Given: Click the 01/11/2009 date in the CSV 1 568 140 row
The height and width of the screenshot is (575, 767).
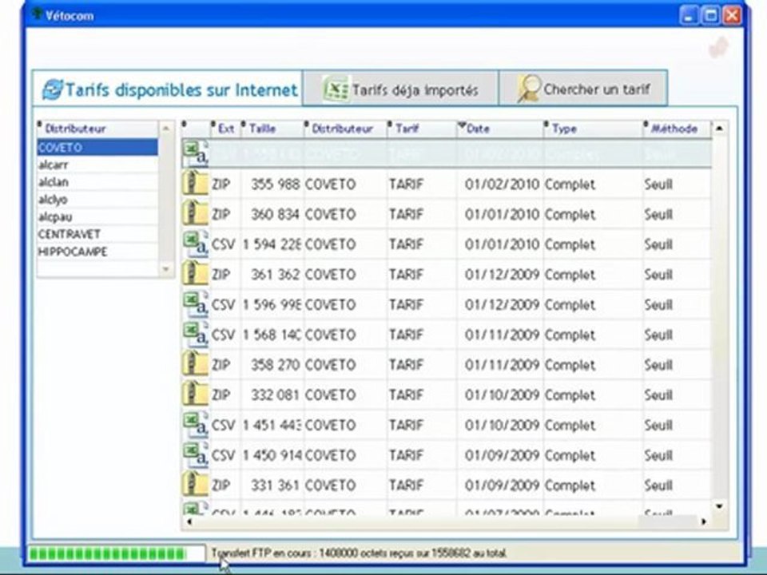Looking at the screenshot, I should coord(502,335).
